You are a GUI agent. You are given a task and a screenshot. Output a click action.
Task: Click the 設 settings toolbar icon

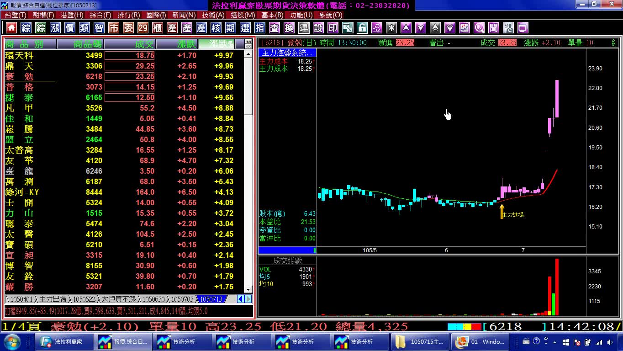[x=318, y=28]
